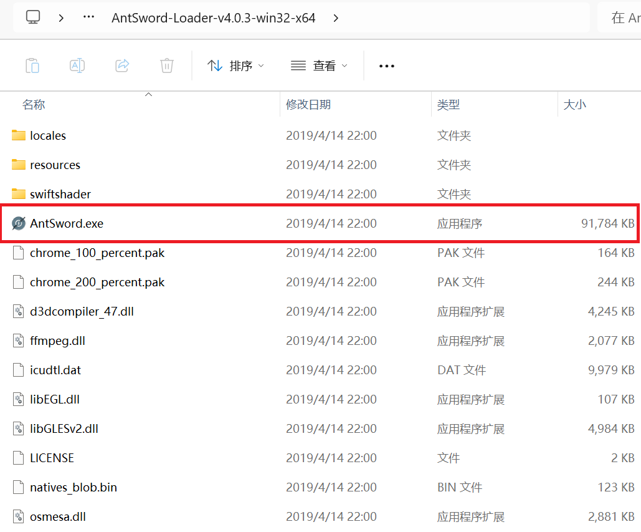Select the AntSword.exe application icon
This screenshot has width=641, height=532.
point(19,223)
